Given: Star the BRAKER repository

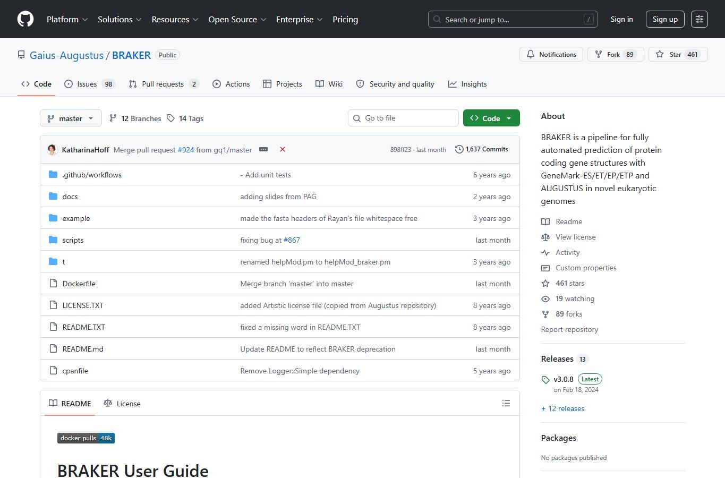Looking at the screenshot, I should [x=678, y=54].
